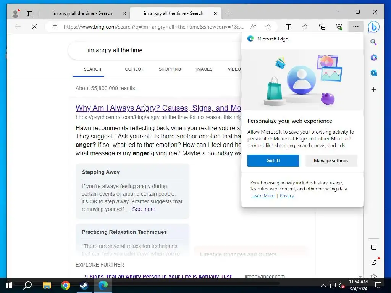391x293 pixels.
Task: Switch to the COPILOT tab
Action: pyautogui.click(x=134, y=69)
